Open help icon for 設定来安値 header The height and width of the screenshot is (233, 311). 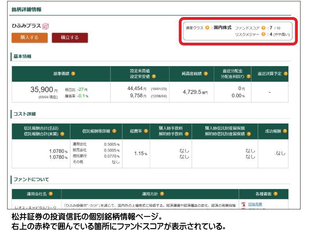(x=154, y=76)
